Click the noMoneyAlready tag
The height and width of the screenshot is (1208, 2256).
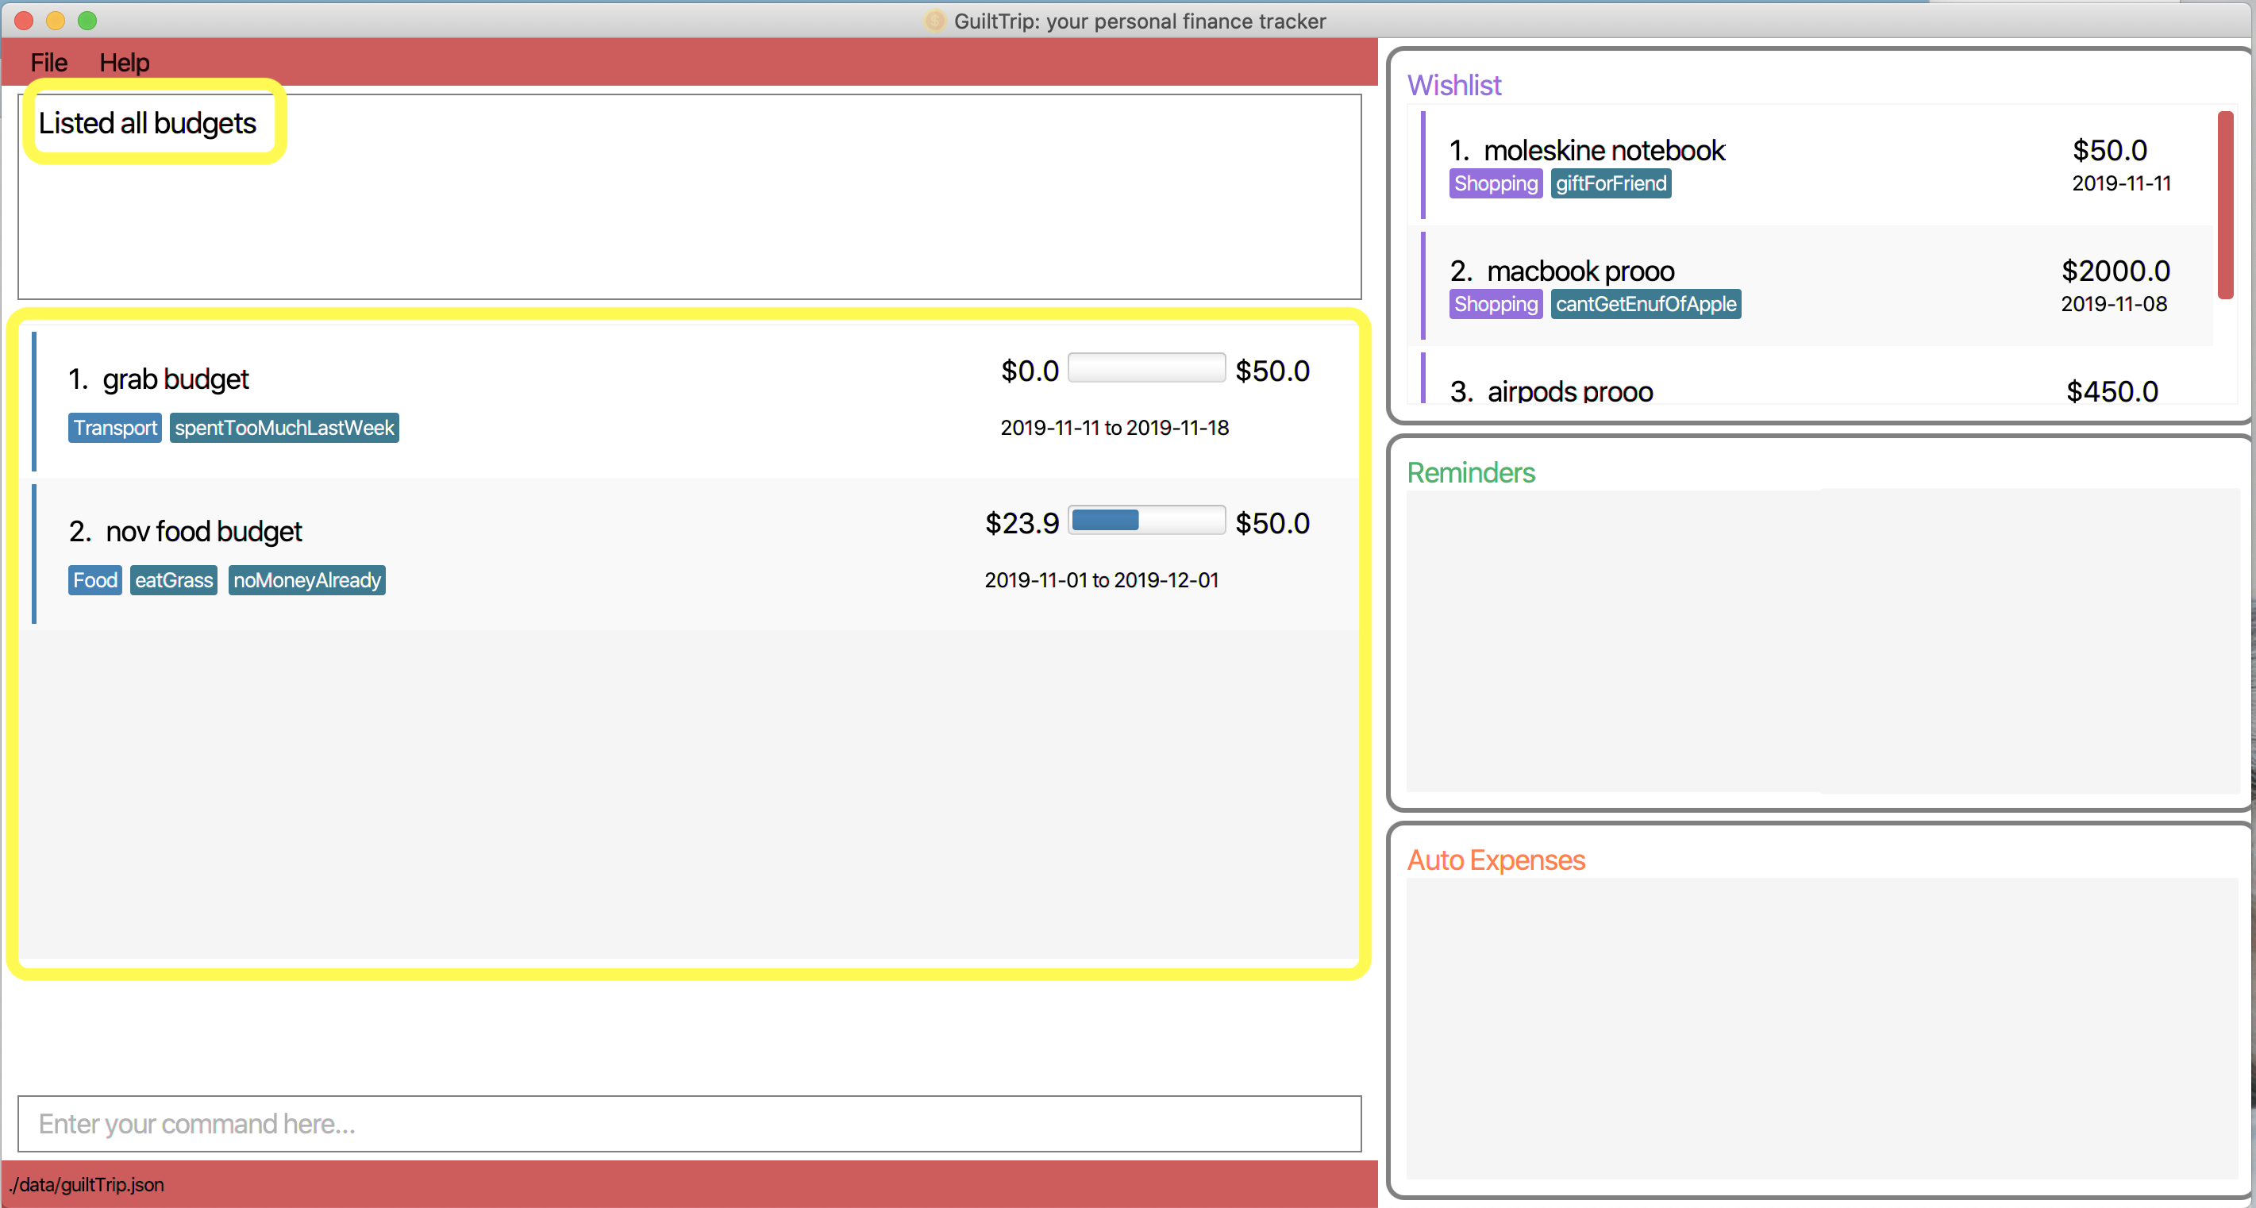point(307,580)
